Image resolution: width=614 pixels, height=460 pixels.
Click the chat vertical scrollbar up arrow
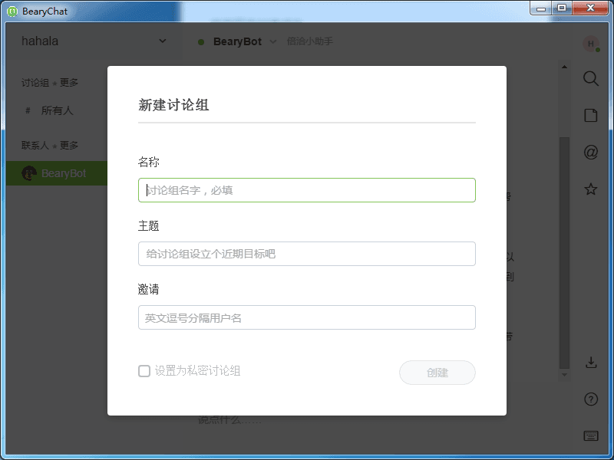point(565,67)
